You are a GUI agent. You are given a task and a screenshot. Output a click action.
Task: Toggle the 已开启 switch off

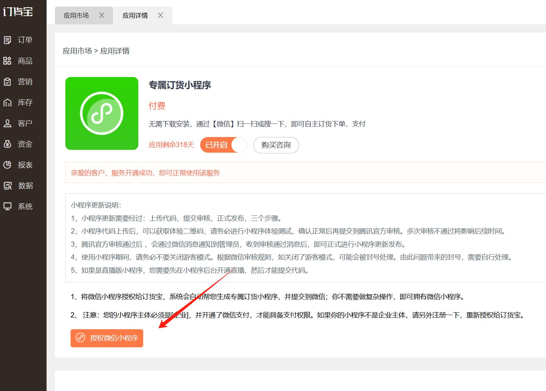(223, 145)
